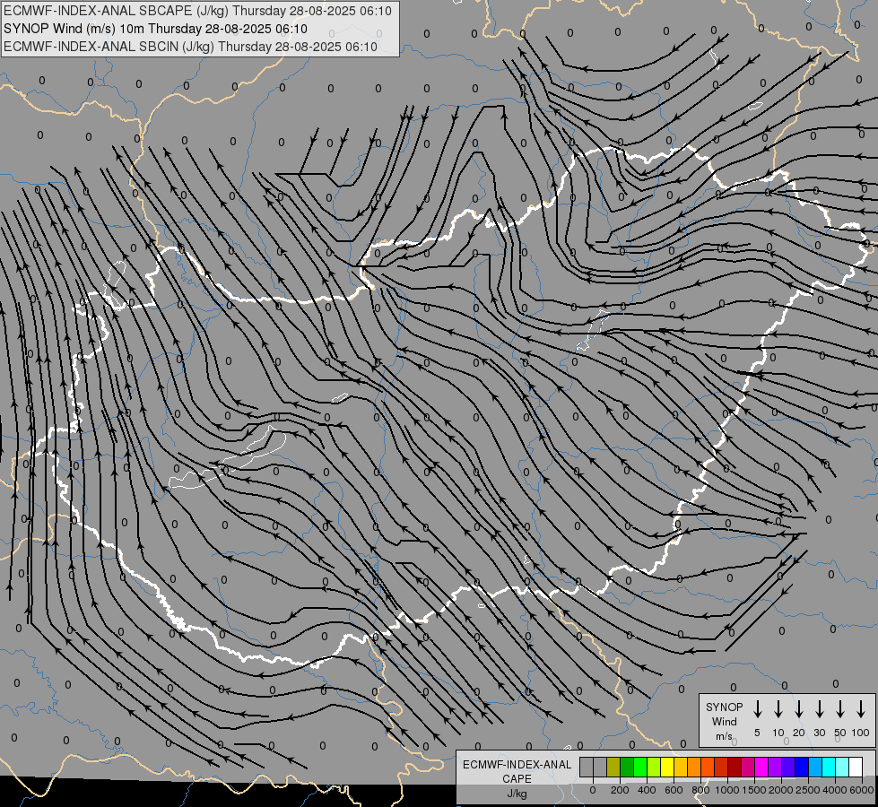Click the 4000 tick label in CAPE legend
878x807 pixels.
click(x=835, y=790)
